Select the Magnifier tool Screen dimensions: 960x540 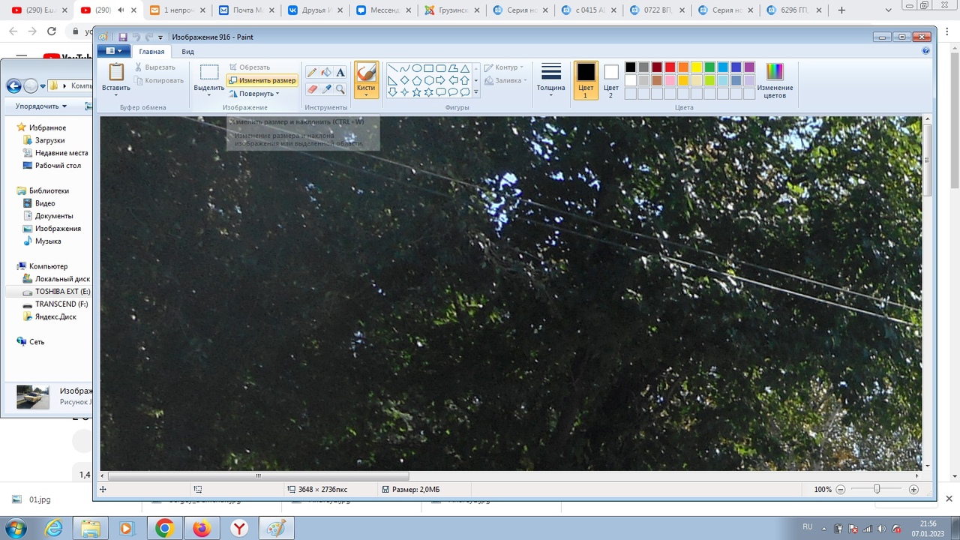pyautogui.click(x=340, y=89)
